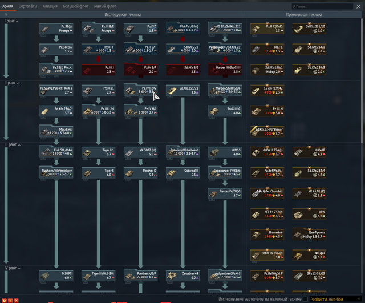Select the premium Pz.III N card
The image size is (365, 303).
click(267, 111)
